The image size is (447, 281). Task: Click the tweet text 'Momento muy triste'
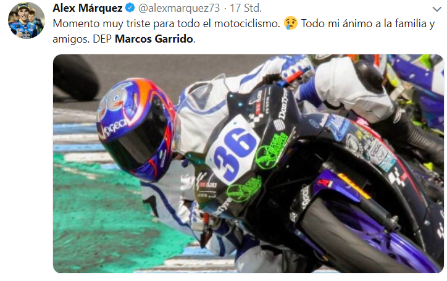(101, 23)
